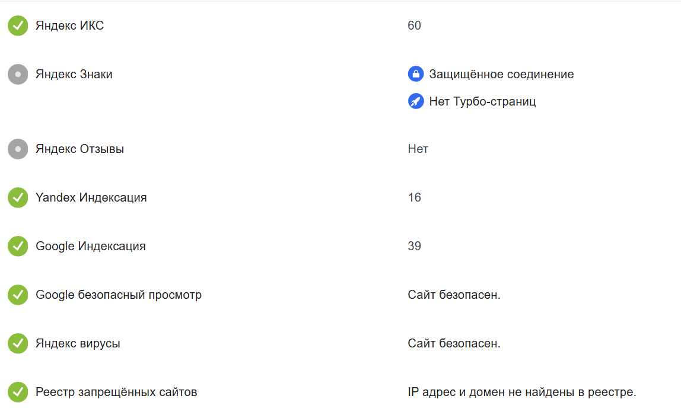Click the Яндекс Знаки label
The image size is (681, 415).
pyautogui.click(x=74, y=74)
